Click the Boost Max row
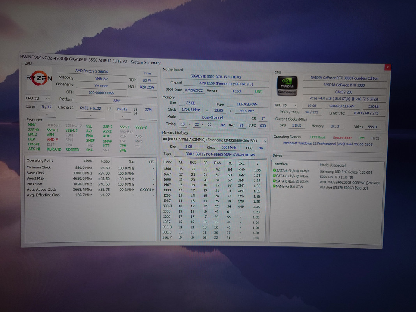Image resolution: width=416 pixels, height=312 pixels. click(90, 179)
